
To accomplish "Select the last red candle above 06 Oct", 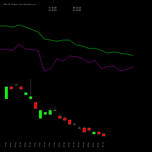I will click(104, 135).
